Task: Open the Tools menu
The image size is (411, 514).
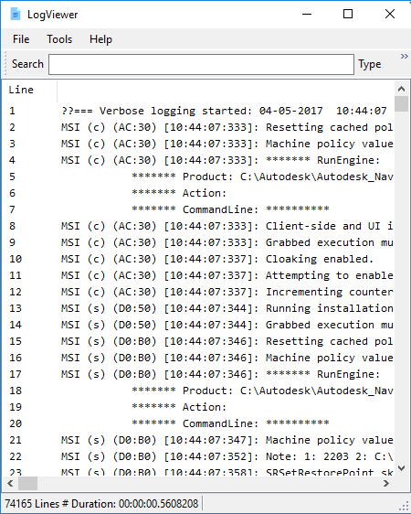Action: 59,39
